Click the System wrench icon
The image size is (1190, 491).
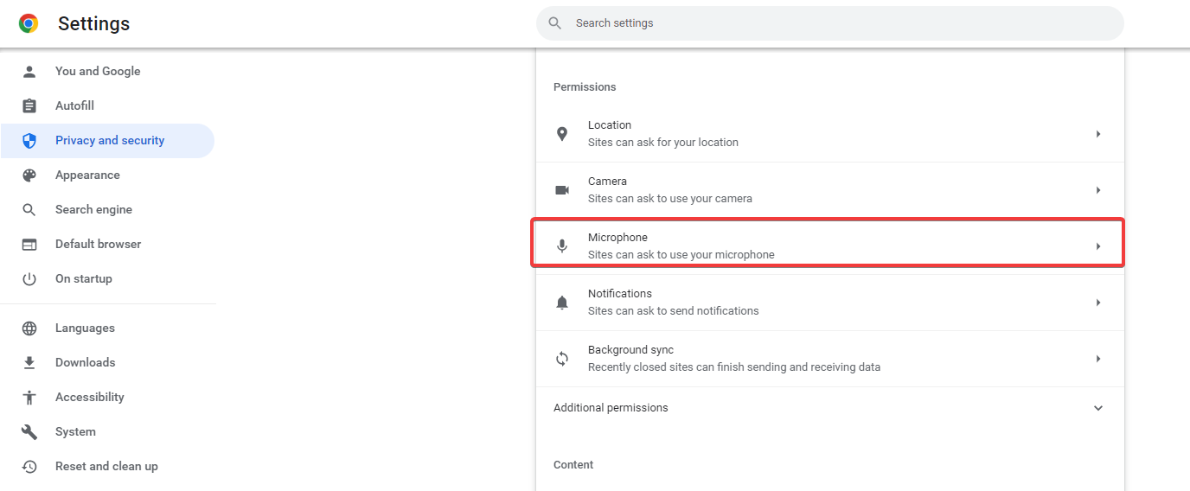(x=29, y=432)
